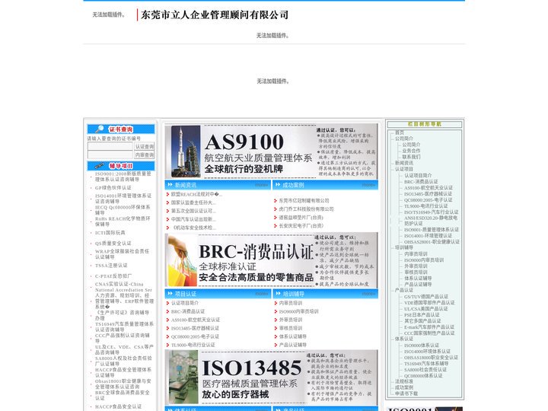Open the AS9100 aerospace banner
The image size is (548, 411).
click(x=271, y=151)
